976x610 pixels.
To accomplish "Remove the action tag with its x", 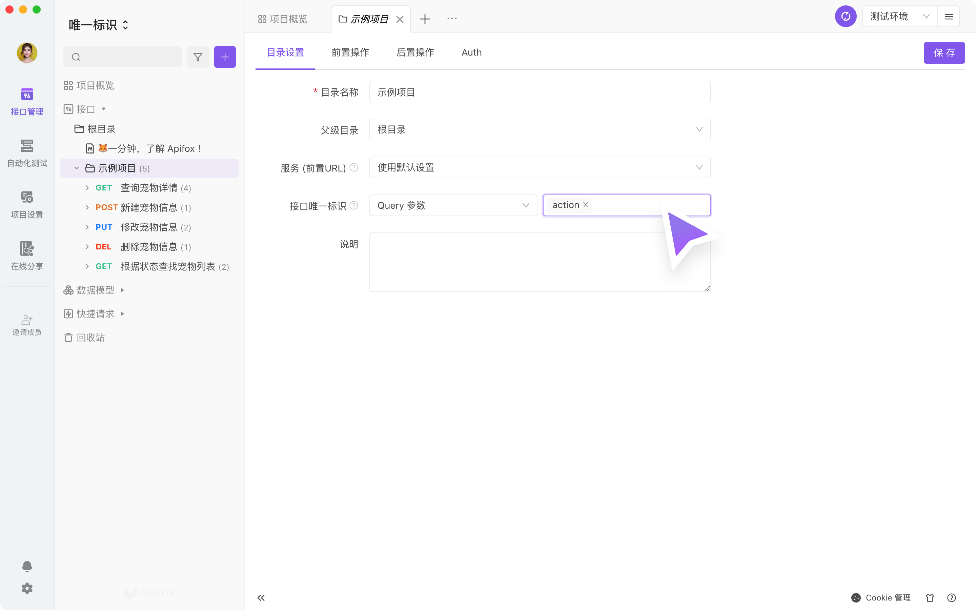I will [x=586, y=205].
